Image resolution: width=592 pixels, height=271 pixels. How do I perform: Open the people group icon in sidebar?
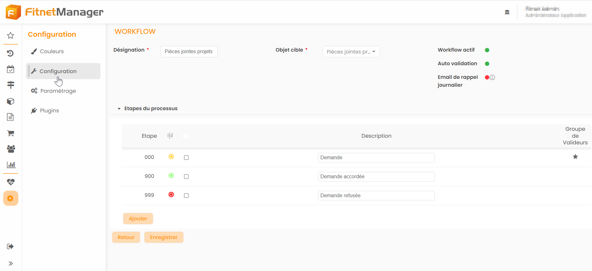(10, 149)
